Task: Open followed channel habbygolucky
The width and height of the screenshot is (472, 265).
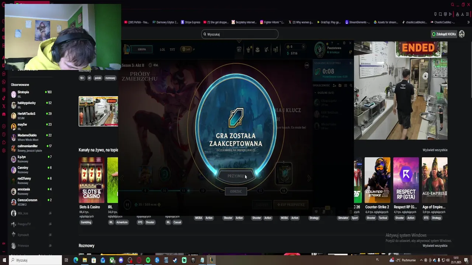Action: coord(31,105)
